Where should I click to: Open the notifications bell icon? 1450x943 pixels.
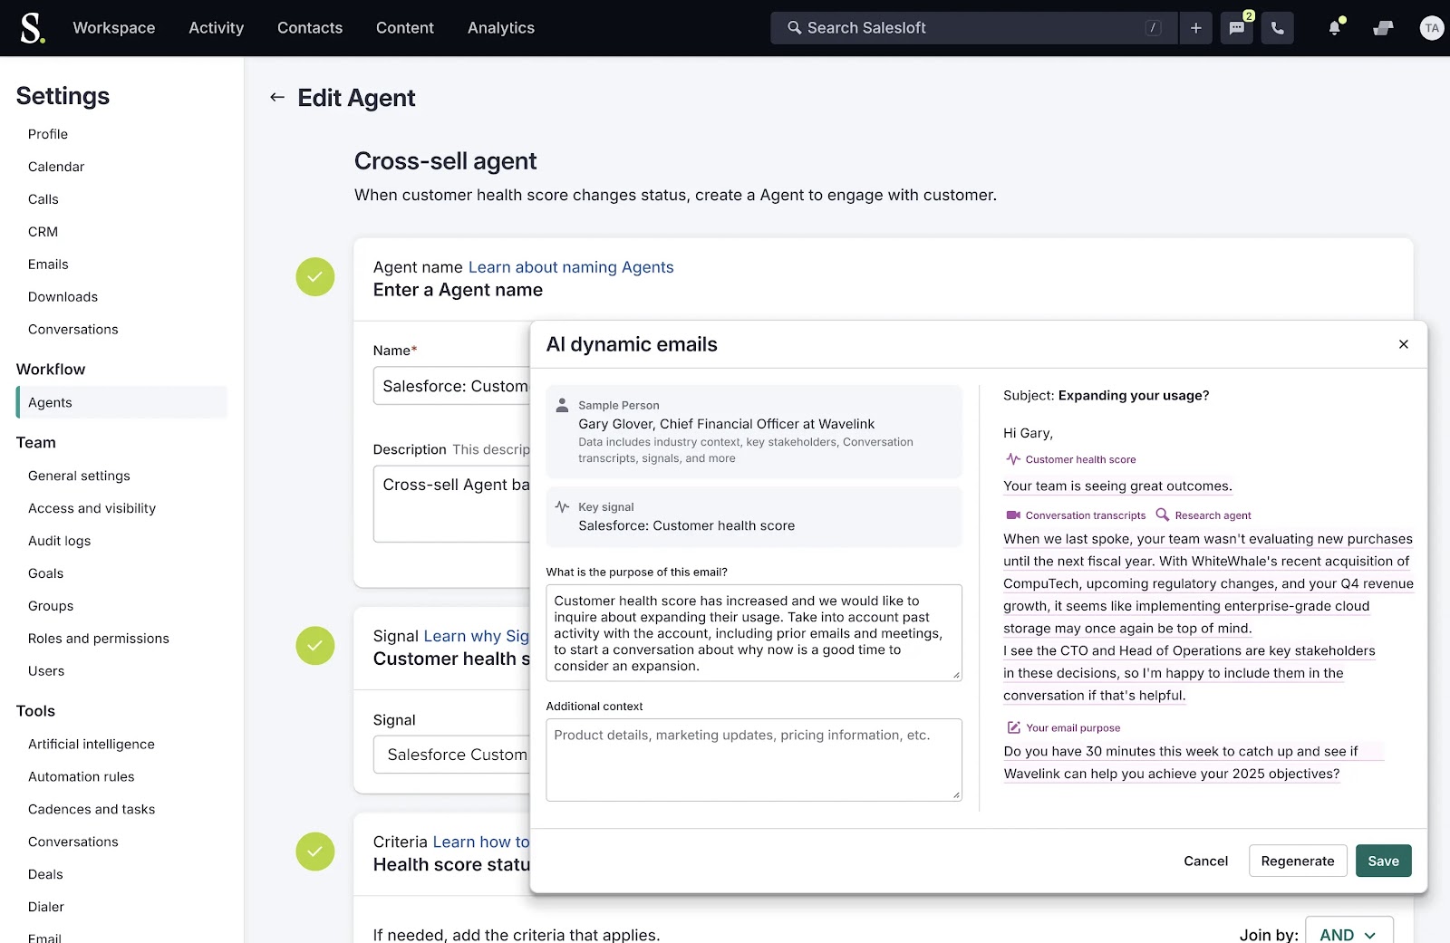[x=1335, y=28]
